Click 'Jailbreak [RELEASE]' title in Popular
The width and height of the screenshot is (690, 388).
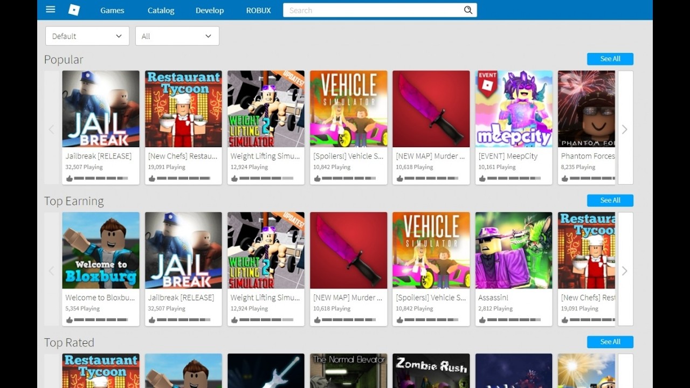click(99, 156)
